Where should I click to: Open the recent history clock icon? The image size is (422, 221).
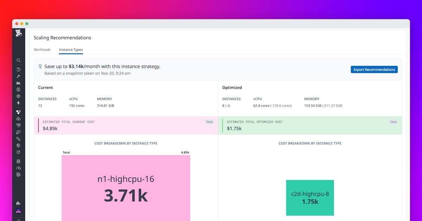click(x=18, y=69)
